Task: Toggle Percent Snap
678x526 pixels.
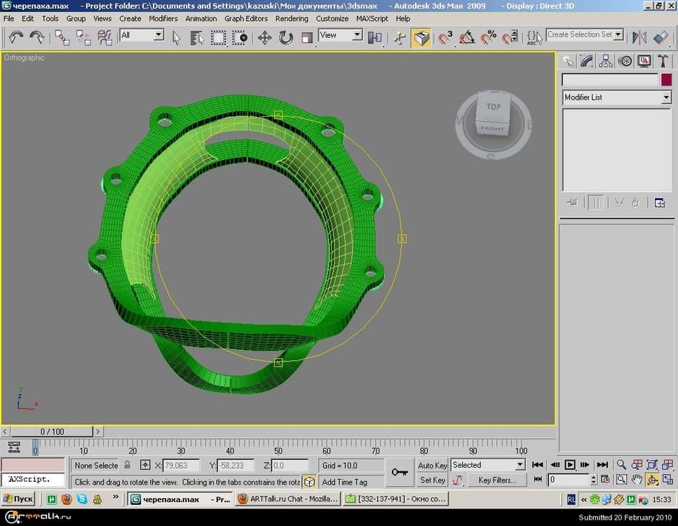Action: pos(488,38)
